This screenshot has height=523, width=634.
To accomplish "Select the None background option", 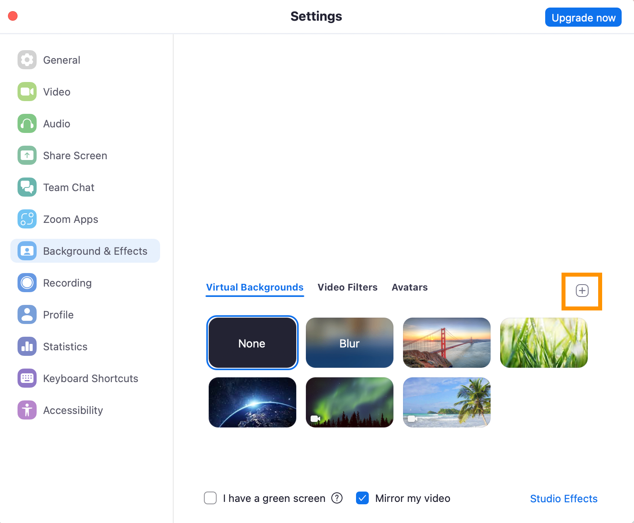I will [252, 343].
